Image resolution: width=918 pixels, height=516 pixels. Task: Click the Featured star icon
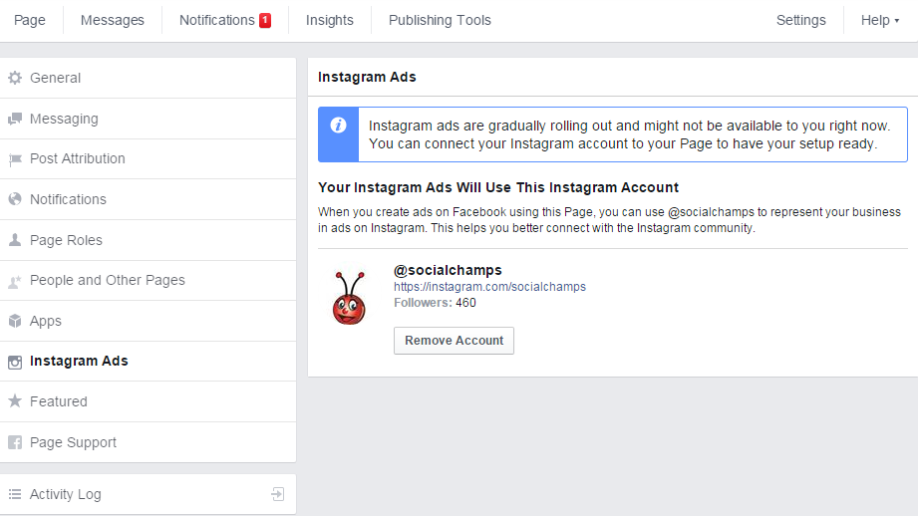(15, 401)
